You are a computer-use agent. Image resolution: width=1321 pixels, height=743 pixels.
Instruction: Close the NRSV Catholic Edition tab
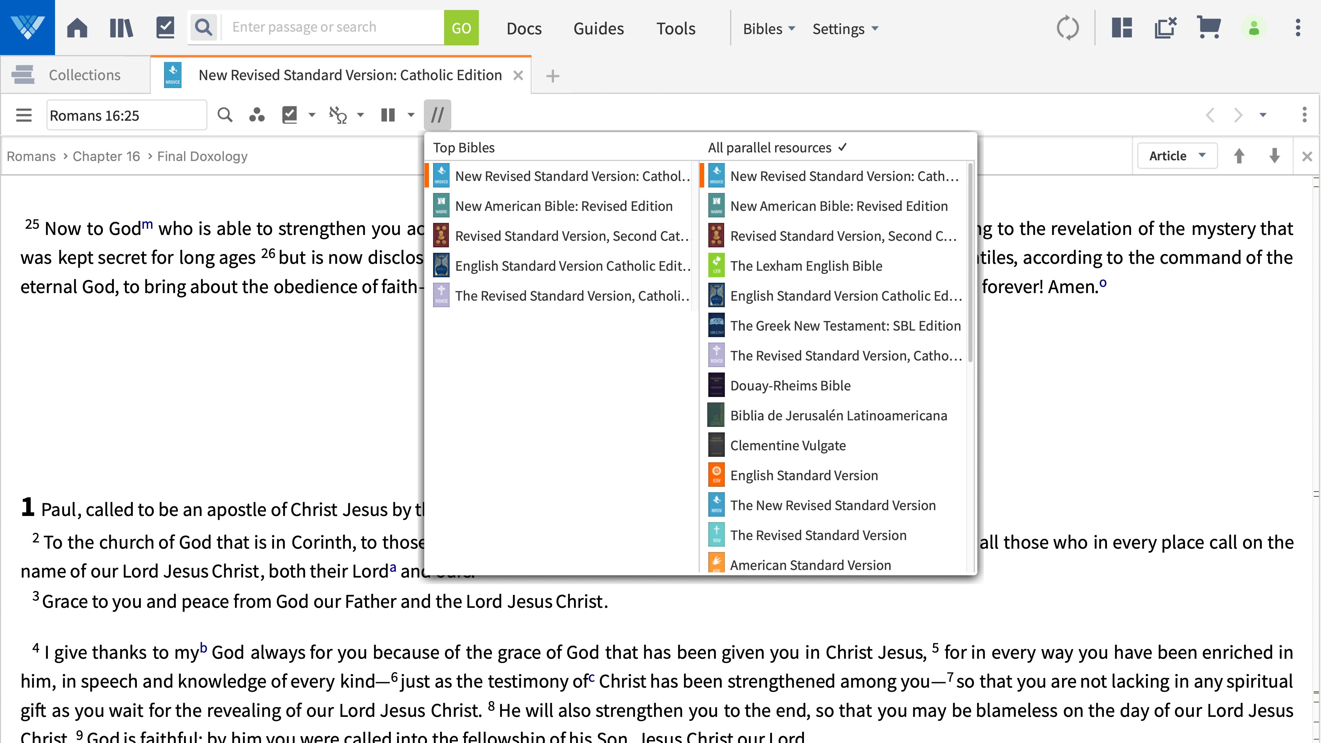point(518,75)
